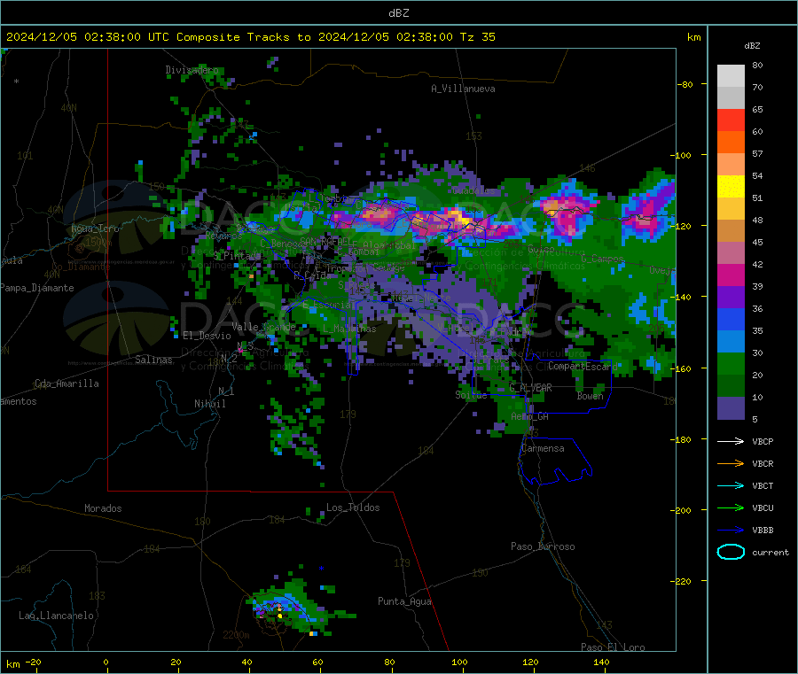Click the white VBCP arrow in legend
Image resolution: width=798 pixels, height=674 pixels.
(x=731, y=441)
